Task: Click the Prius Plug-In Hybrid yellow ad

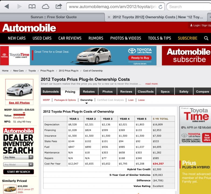Action: click(x=195, y=170)
